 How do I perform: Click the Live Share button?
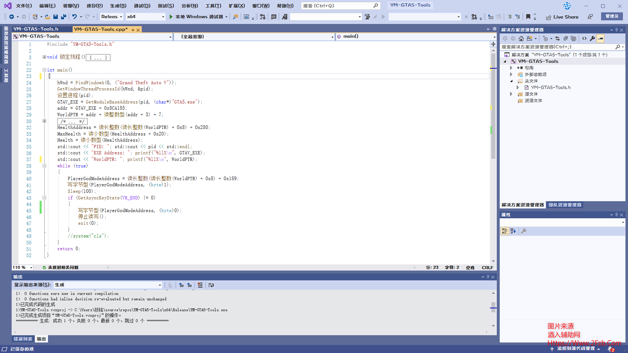point(562,17)
